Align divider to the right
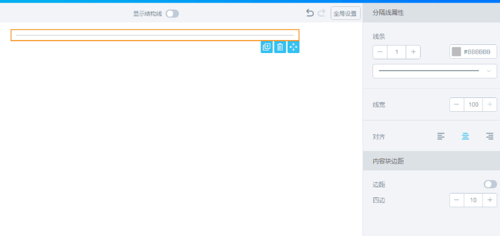 click(490, 136)
